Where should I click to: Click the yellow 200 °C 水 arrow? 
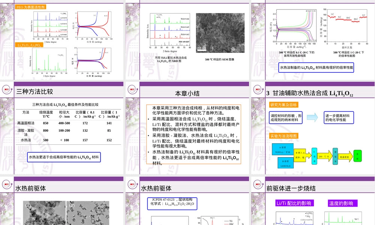pos(324,156)
